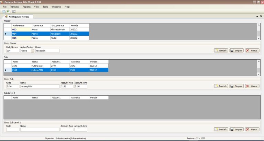The width and height of the screenshot is (264, 141).
Task: Click Tambah in Entry Sub Level 2
Action: point(221,129)
